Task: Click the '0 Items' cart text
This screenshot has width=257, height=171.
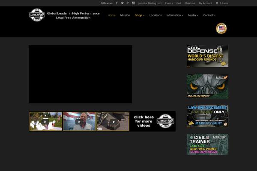Action: (x=224, y=3)
